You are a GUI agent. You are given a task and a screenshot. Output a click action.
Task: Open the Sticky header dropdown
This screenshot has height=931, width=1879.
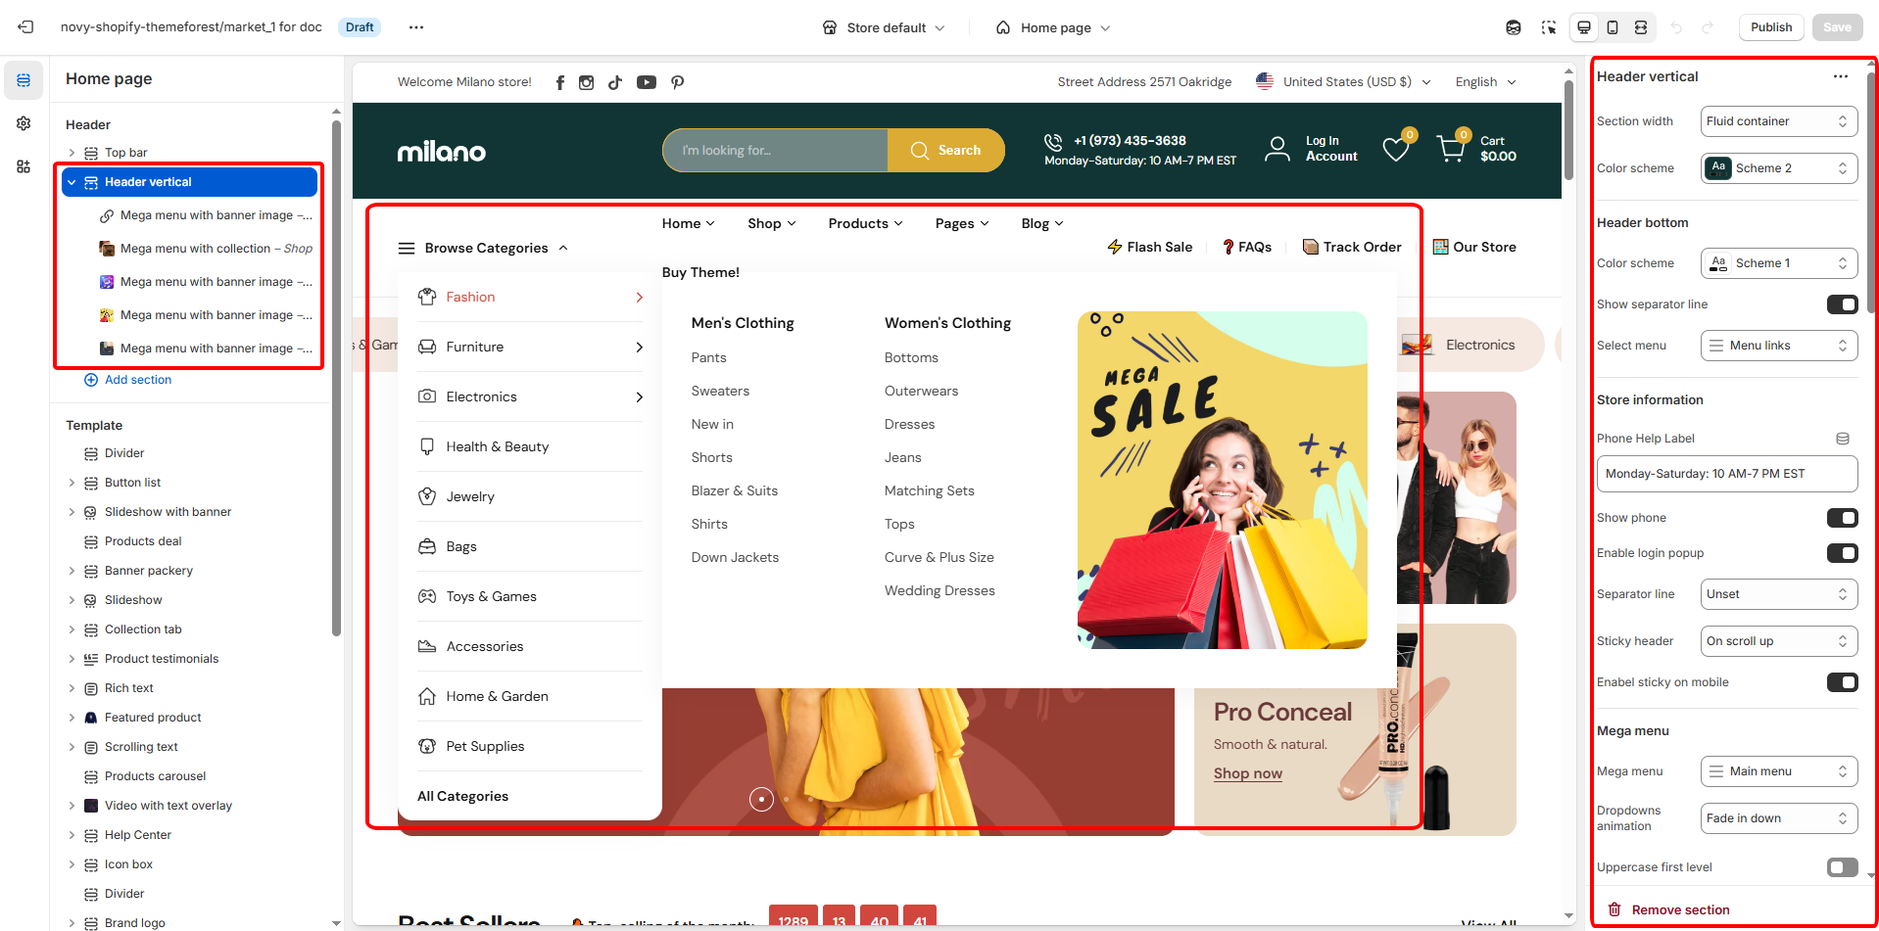[x=1778, y=641]
